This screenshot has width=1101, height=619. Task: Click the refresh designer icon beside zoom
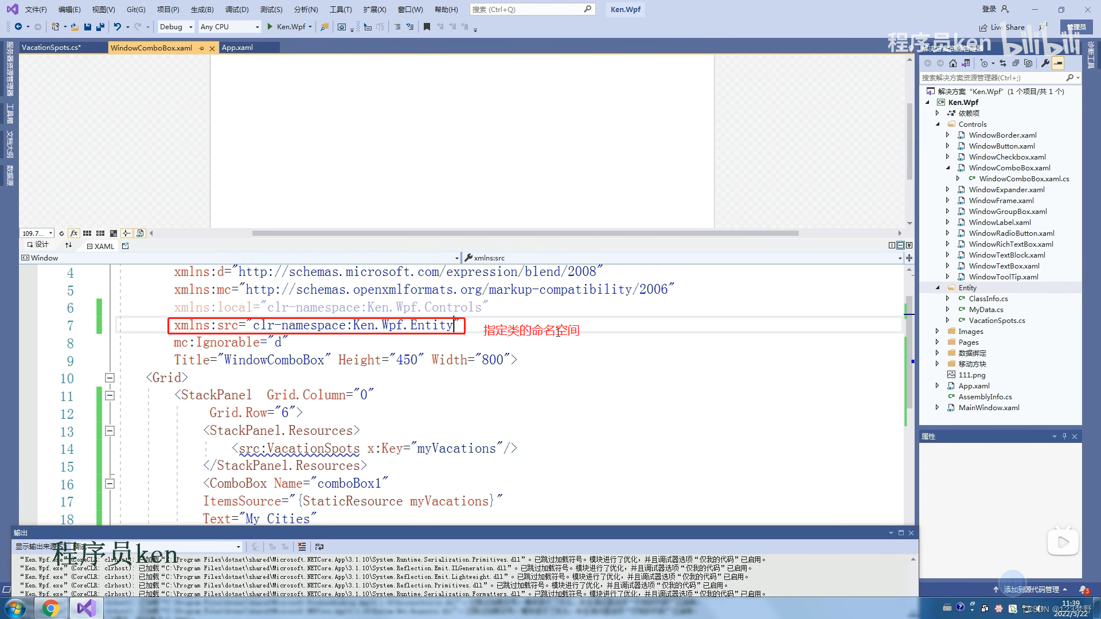(x=61, y=233)
